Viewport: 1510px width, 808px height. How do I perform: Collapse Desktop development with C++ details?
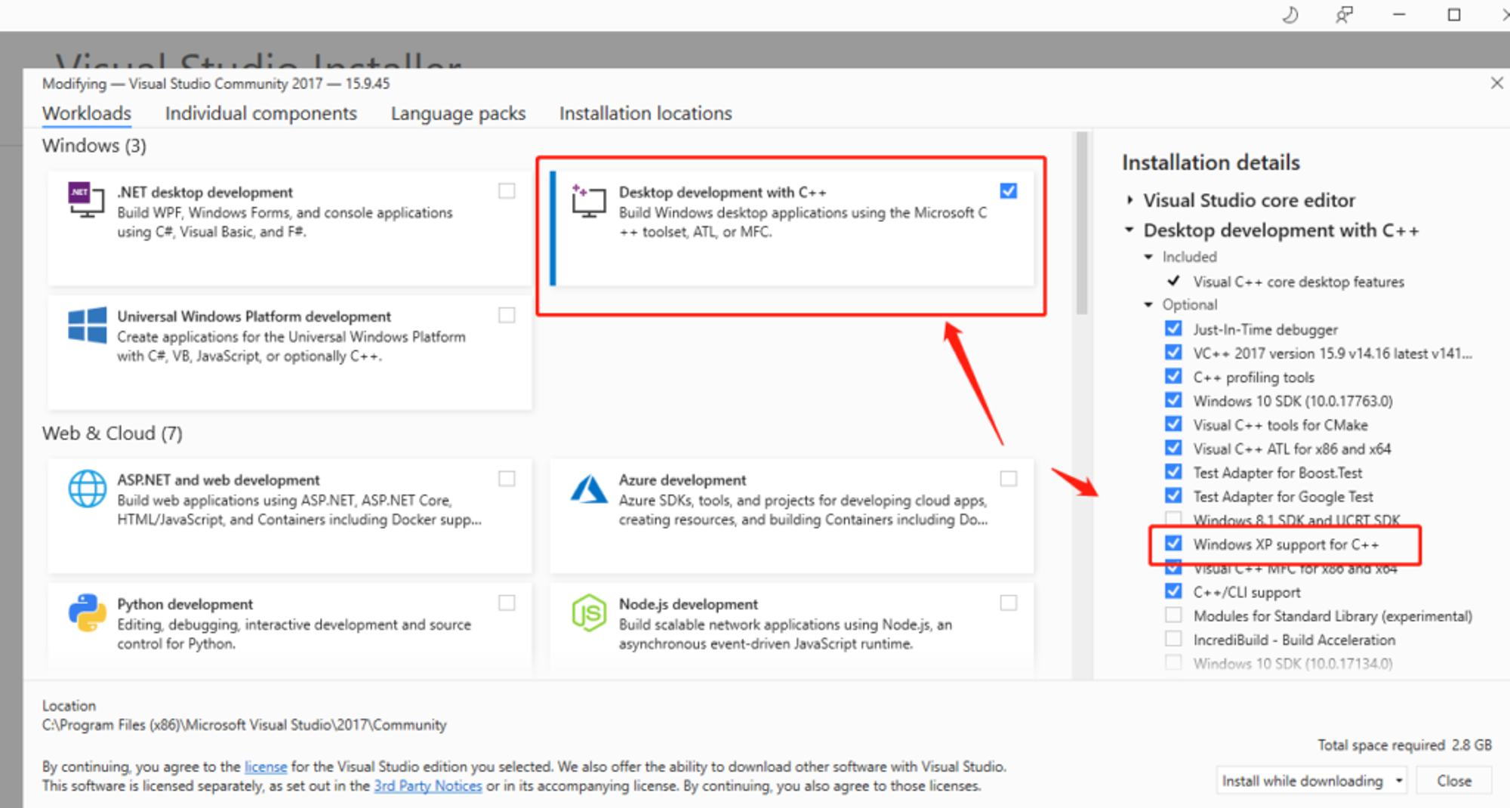(1129, 230)
